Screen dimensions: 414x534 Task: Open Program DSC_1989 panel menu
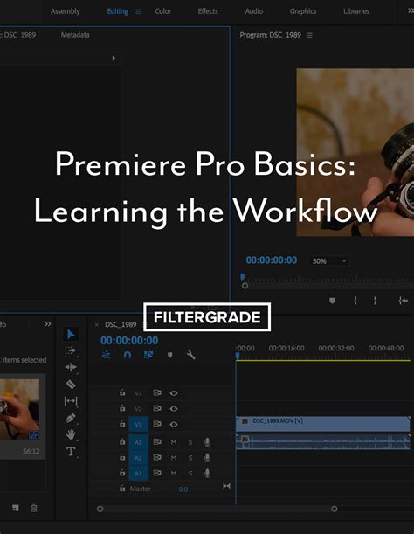click(309, 35)
